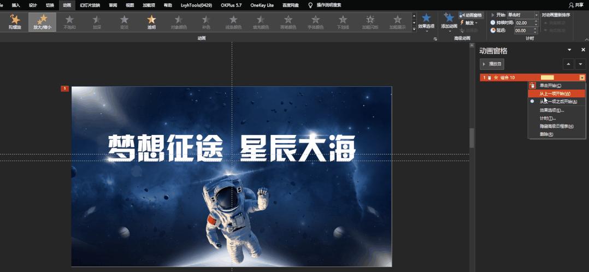Choose the 不饱和 desaturate animation effect
The image size is (589, 272).
pyautogui.click(x=69, y=22)
